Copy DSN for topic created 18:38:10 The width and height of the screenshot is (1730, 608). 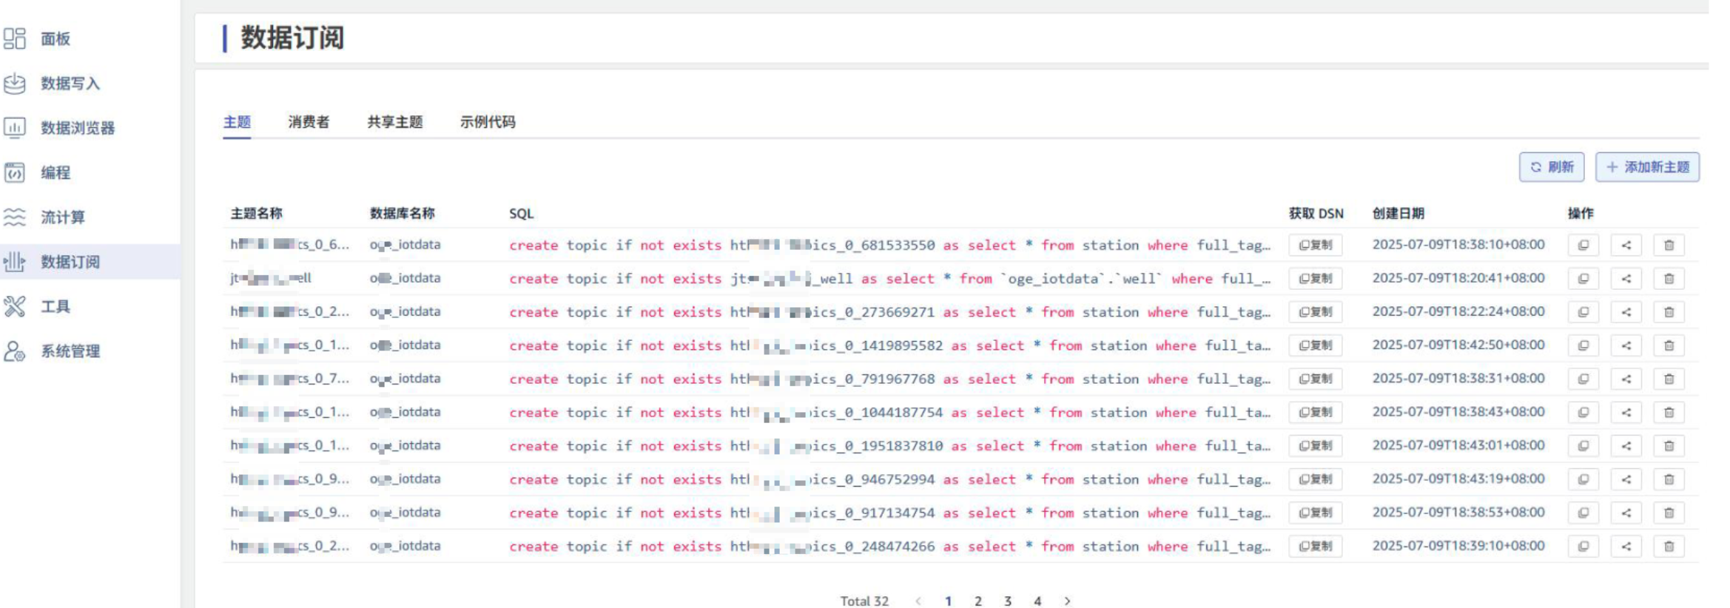click(1315, 245)
